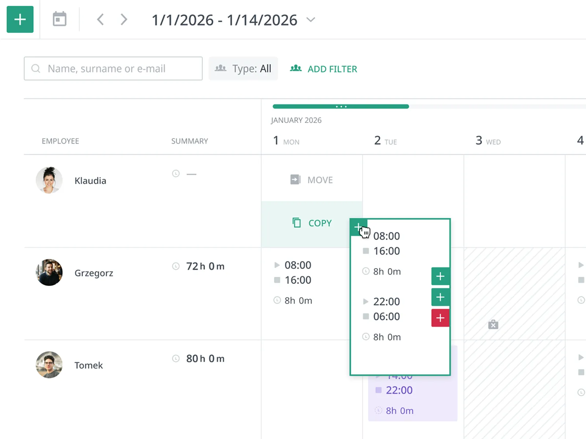
Task: Click the end square icon beside 06:00 in the card
Action: pos(366,316)
